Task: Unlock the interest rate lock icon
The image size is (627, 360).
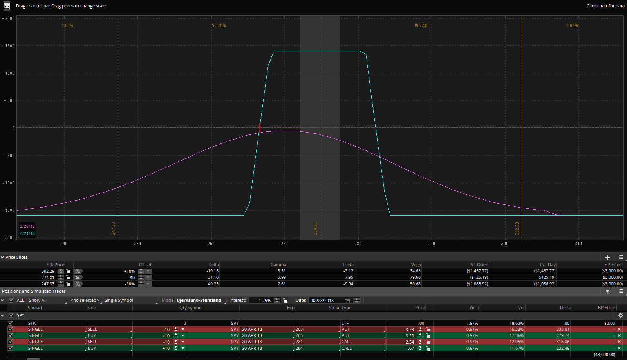Action: pyautogui.click(x=285, y=301)
